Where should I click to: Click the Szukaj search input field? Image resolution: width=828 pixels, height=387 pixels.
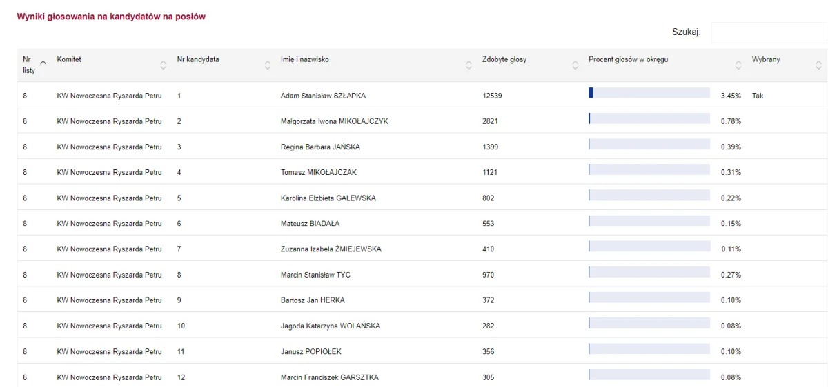point(769,32)
